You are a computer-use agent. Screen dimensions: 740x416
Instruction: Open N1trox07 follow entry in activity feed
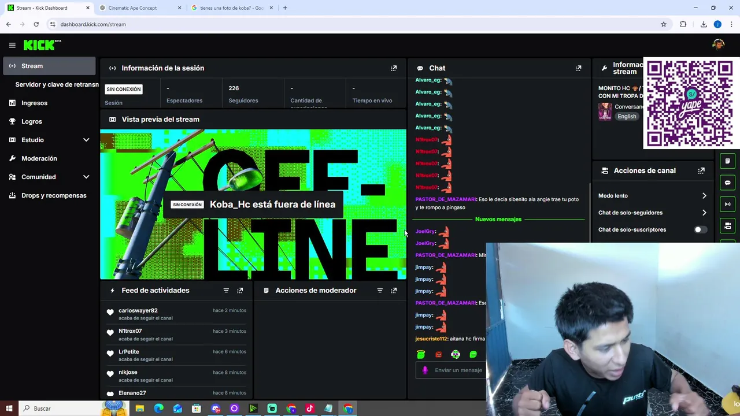176,335
